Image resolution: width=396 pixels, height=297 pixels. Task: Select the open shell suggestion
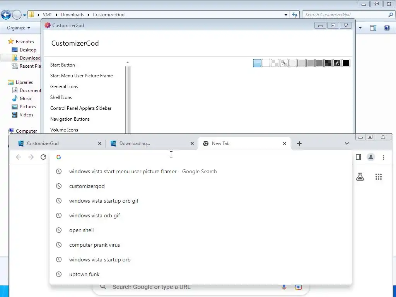coord(201,230)
